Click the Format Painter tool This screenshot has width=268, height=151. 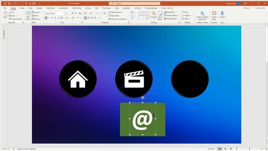(15, 19)
